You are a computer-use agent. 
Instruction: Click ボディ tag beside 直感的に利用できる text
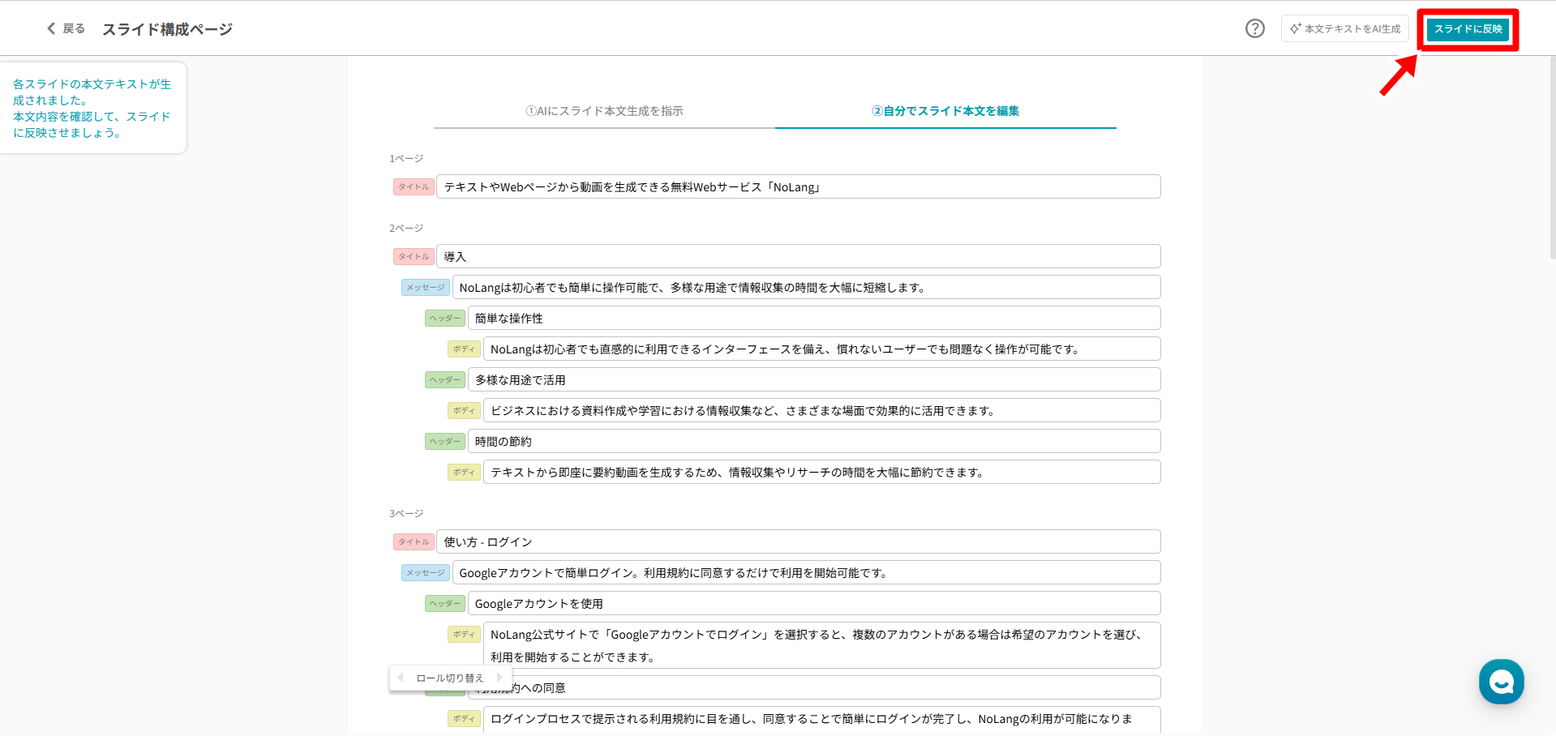[x=464, y=349]
